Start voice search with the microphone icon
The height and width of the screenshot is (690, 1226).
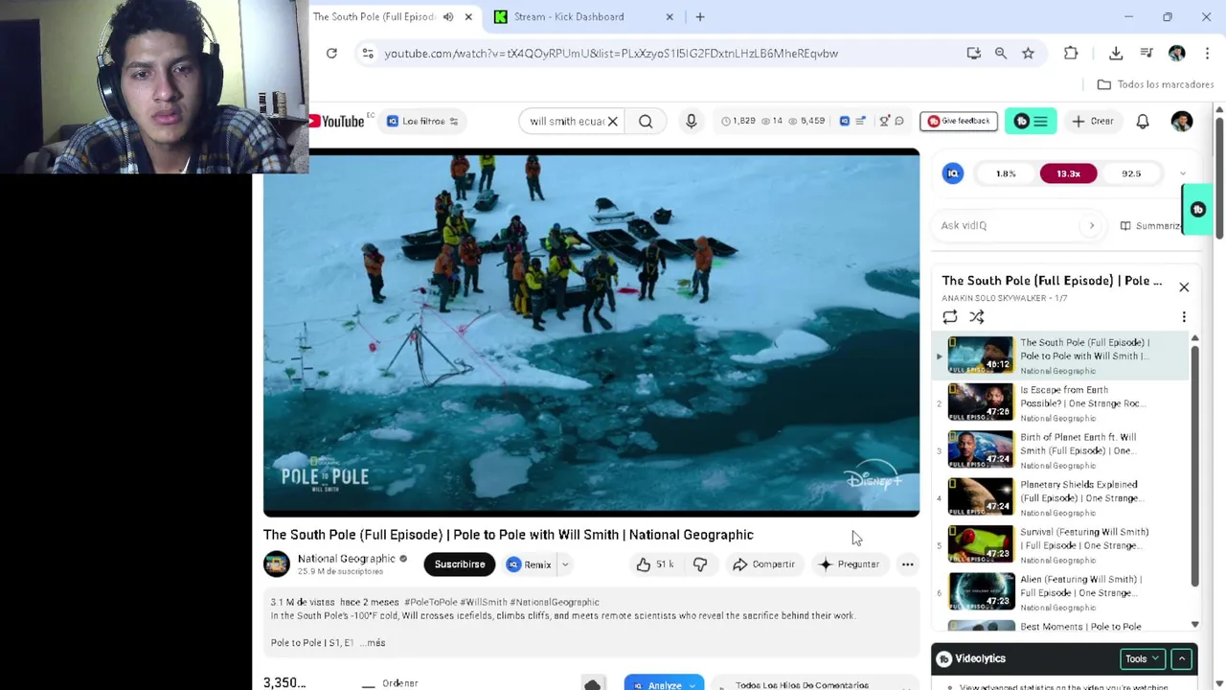[691, 121]
